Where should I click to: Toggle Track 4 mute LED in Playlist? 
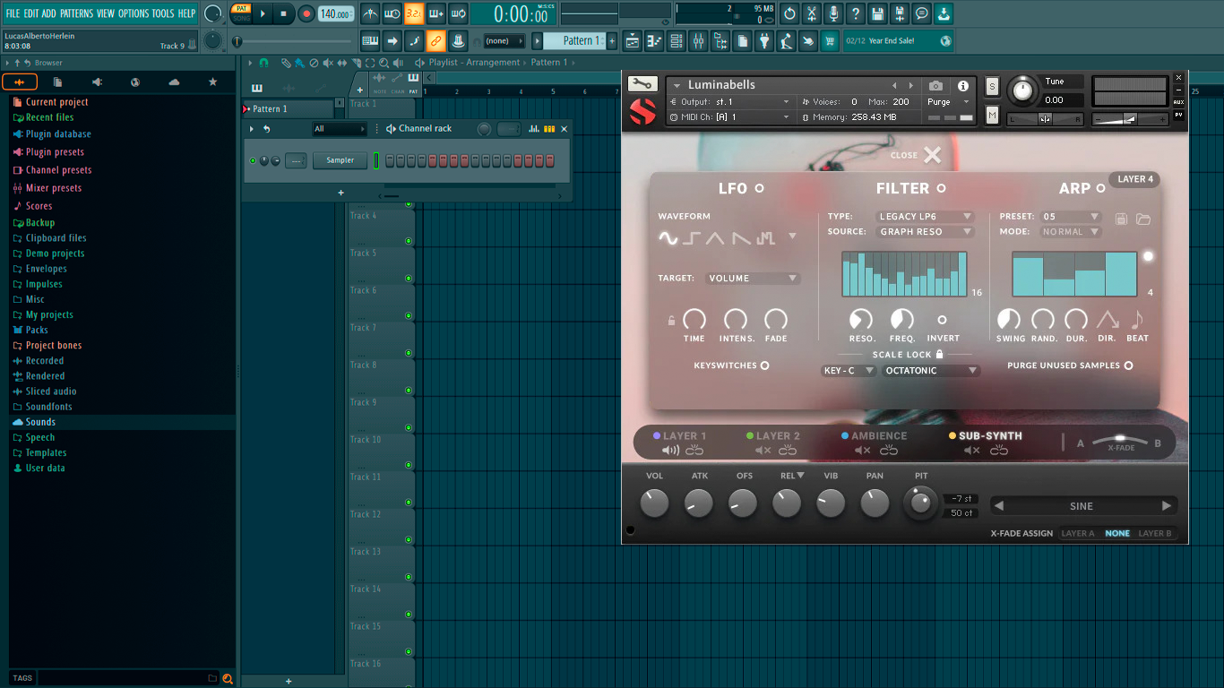point(409,241)
